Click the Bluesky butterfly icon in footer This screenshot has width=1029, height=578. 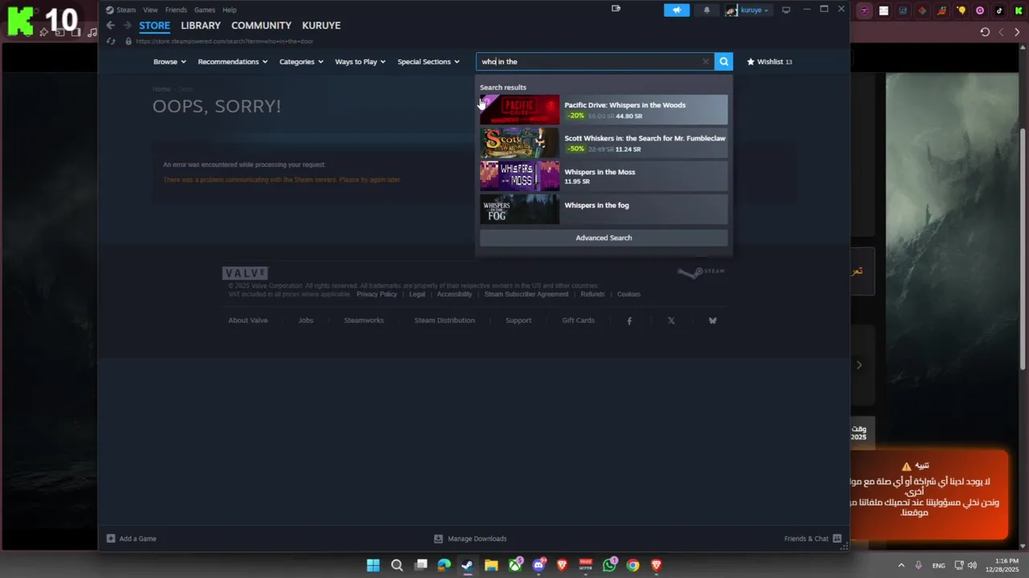[x=712, y=320]
